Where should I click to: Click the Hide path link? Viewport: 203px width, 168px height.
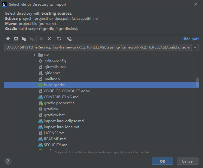(191, 39)
